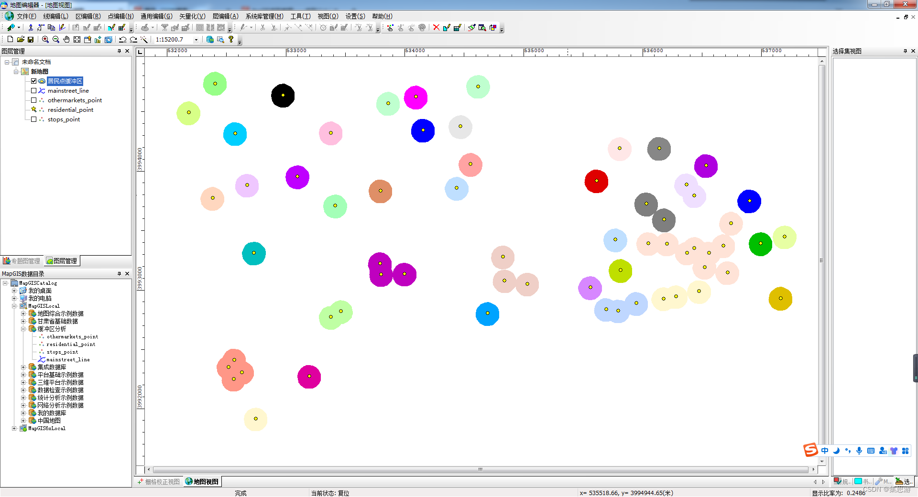This screenshot has width=918, height=497.
Task: Click the scissors cut line icon
Action: (31, 28)
